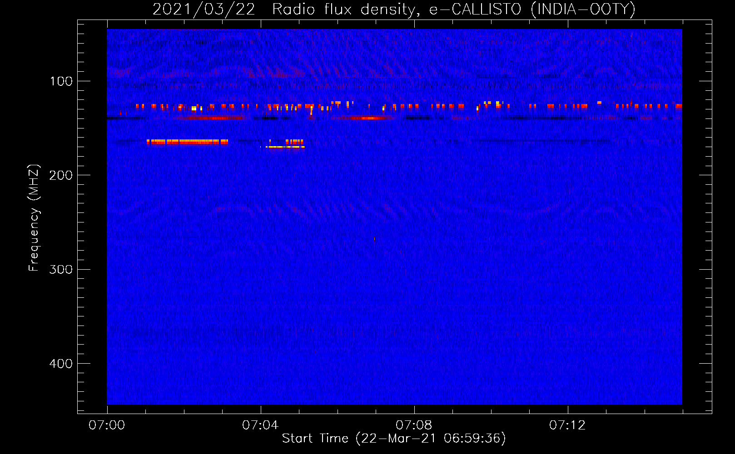The height and width of the screenshot is (454, 735).
Task: Click the yellow narrow line near 170 MHz at 07:04
Action: pyautogui.click(x=285, y=147)
